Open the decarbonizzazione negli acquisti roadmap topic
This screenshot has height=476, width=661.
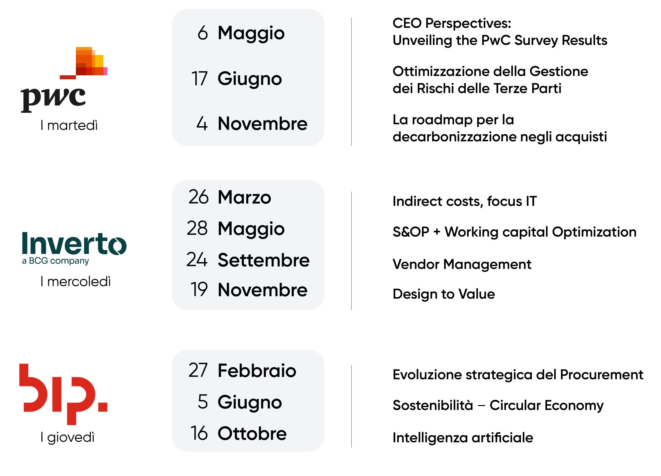point(500,128)
